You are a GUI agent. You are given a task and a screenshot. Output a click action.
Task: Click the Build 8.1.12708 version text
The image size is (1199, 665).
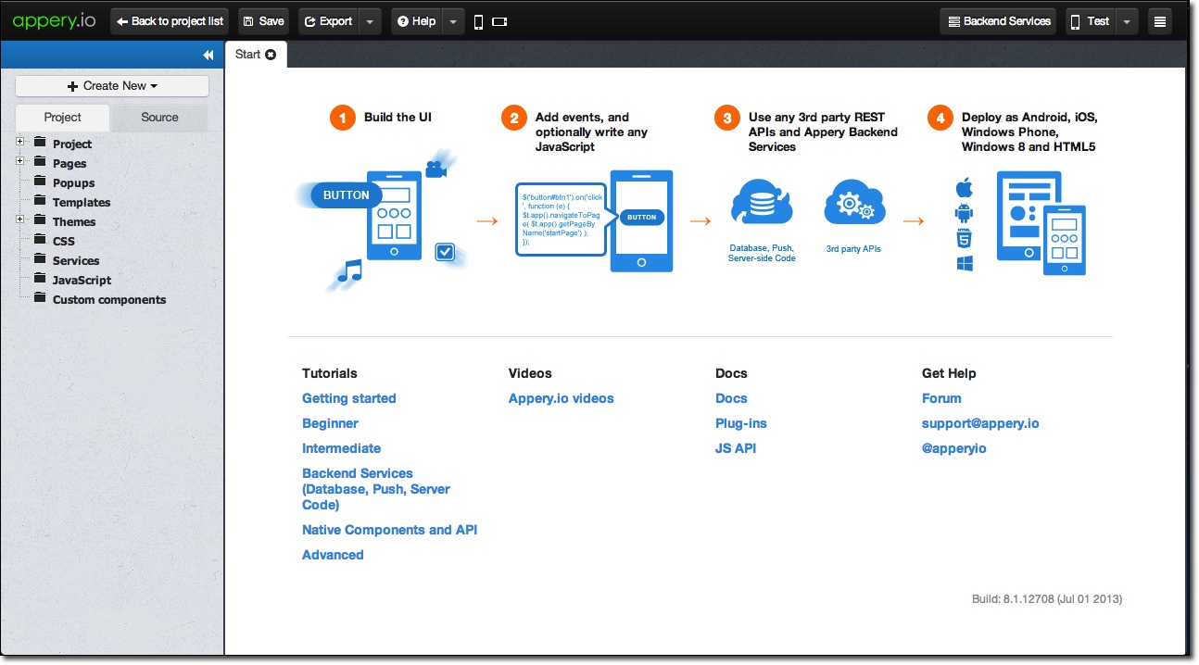coord(1047,599)
